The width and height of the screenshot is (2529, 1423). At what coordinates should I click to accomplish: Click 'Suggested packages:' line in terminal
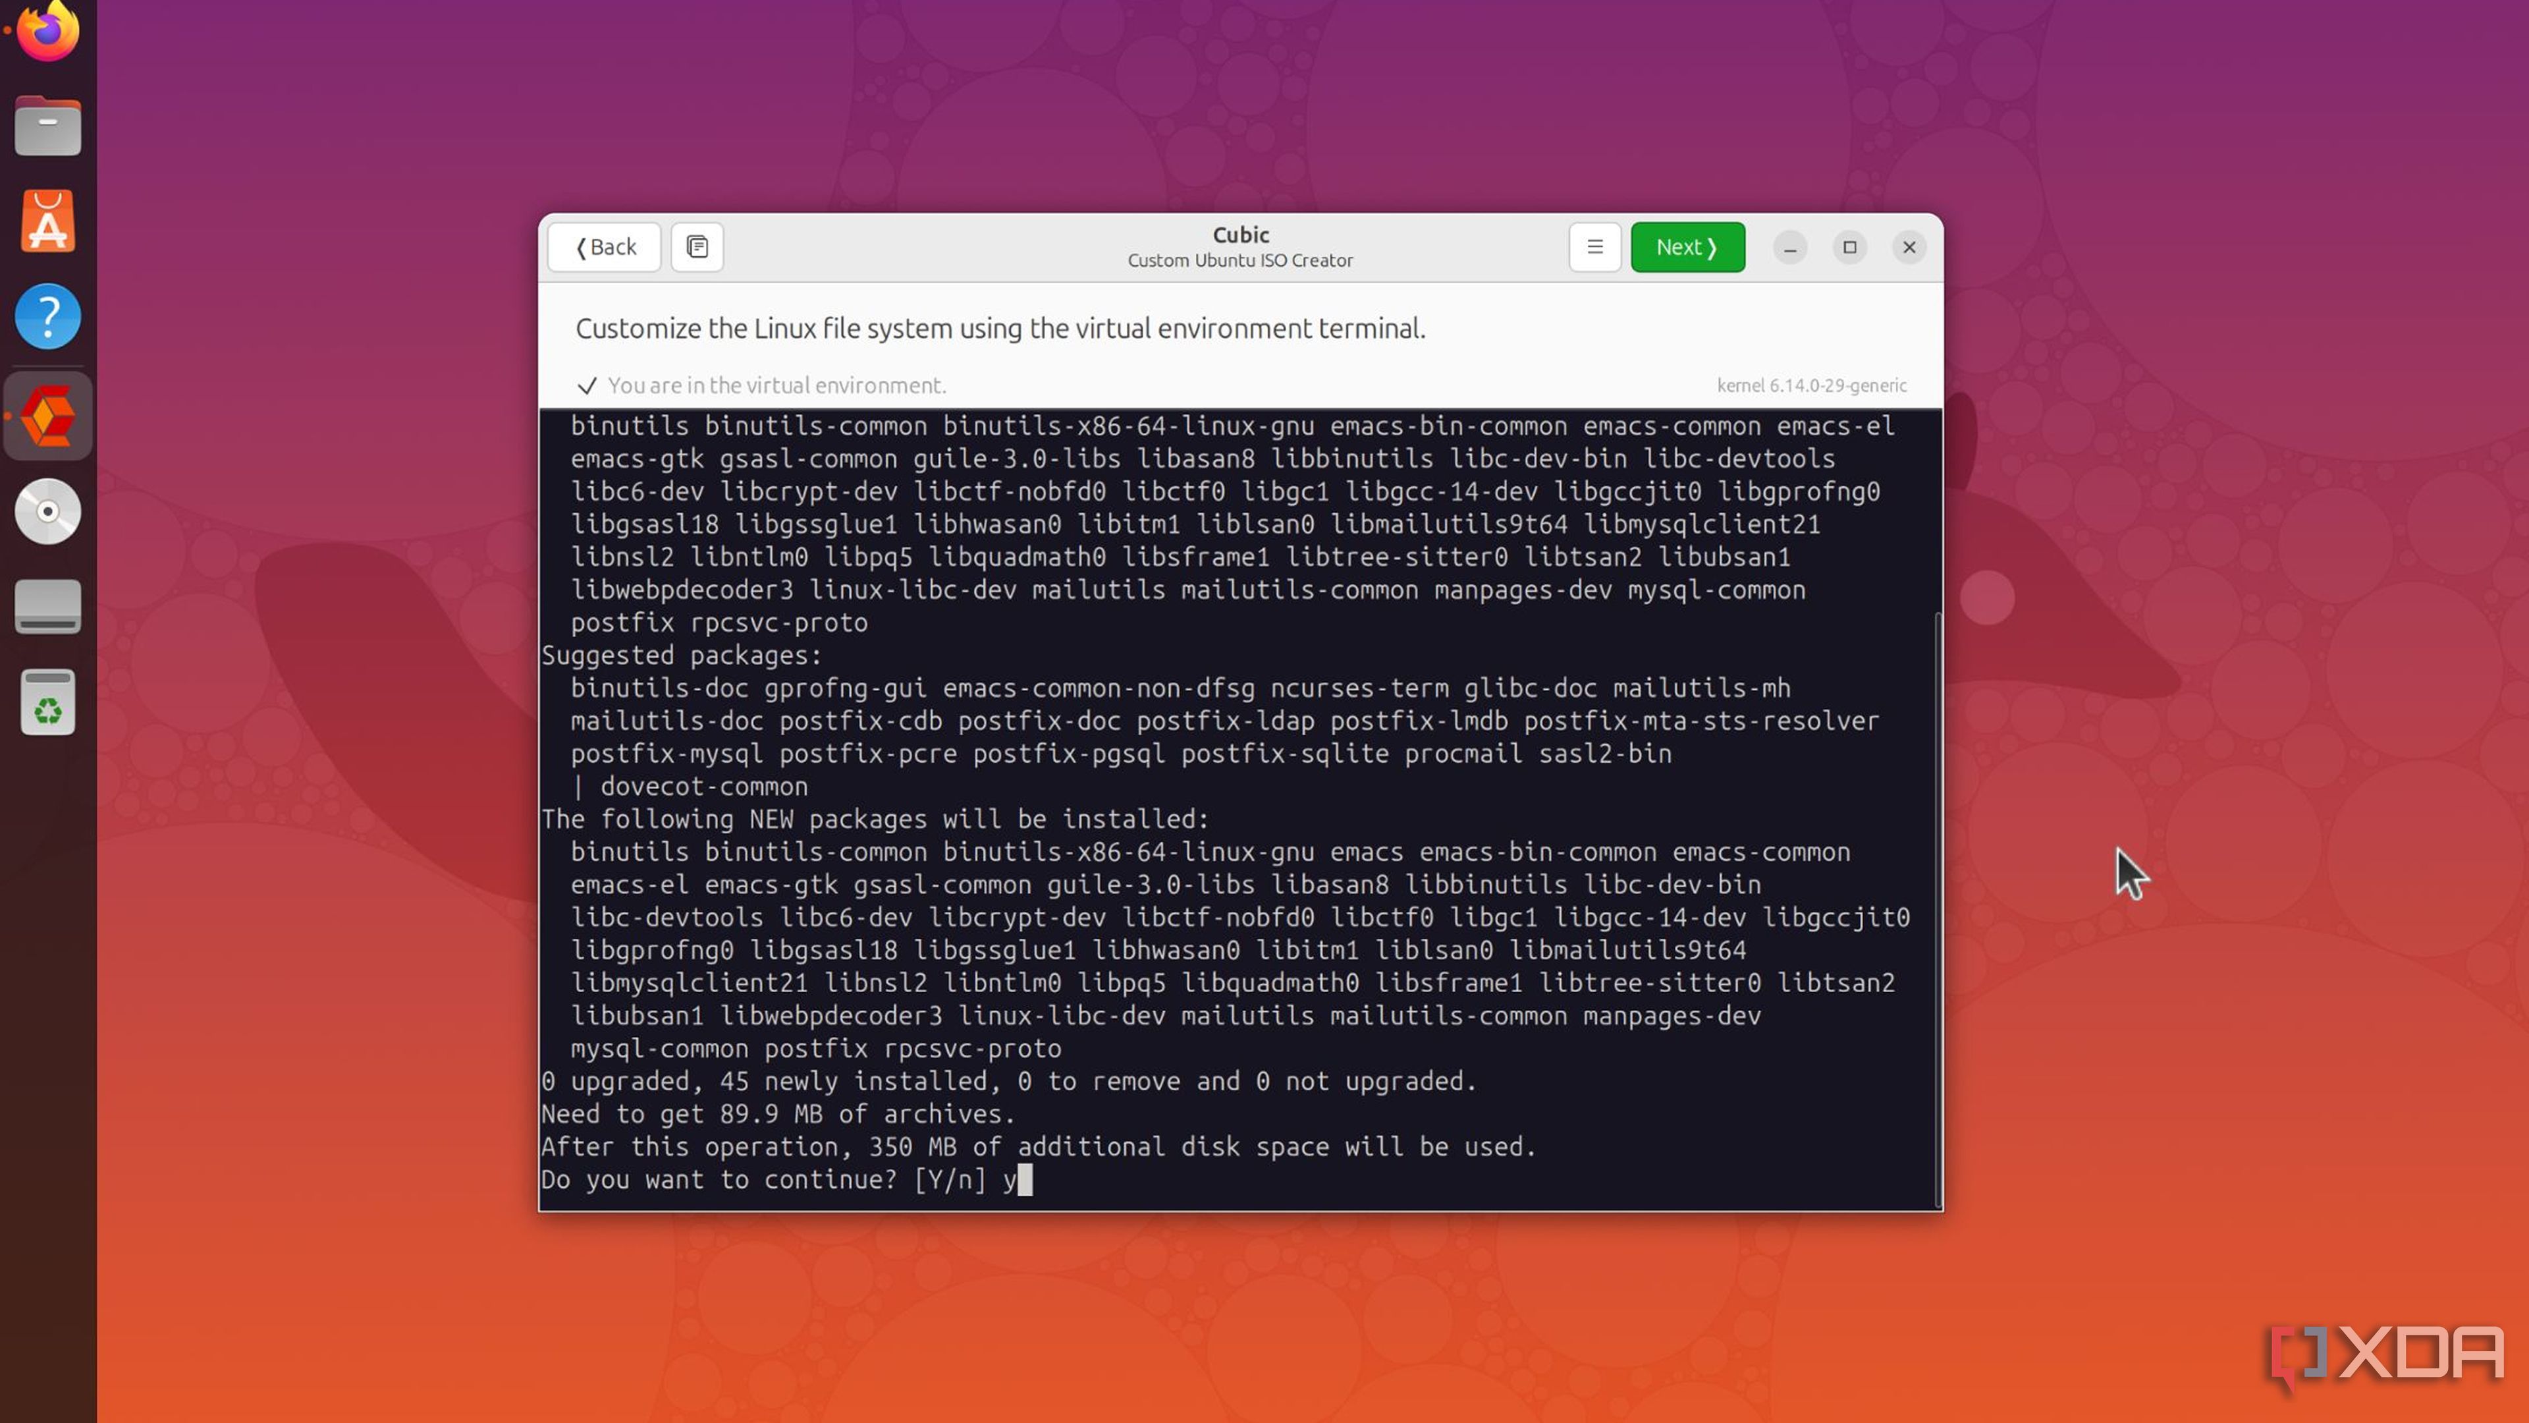682,655
